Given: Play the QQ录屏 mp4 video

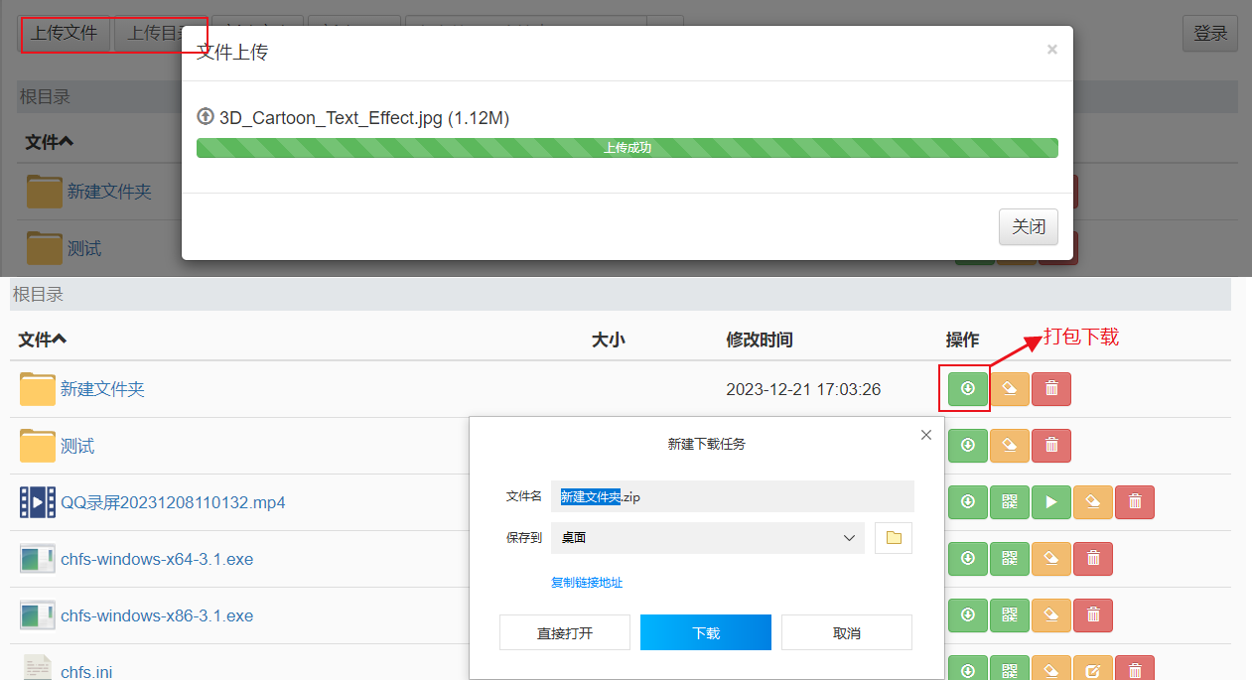Looking at the screenshot, I should (1051, 502).
